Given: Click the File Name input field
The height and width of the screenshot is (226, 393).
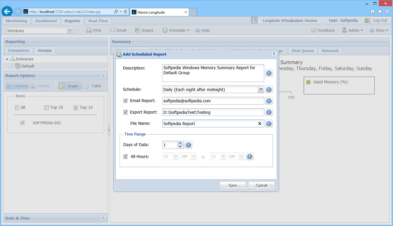Looking at the screenshot, I should 213,124.
